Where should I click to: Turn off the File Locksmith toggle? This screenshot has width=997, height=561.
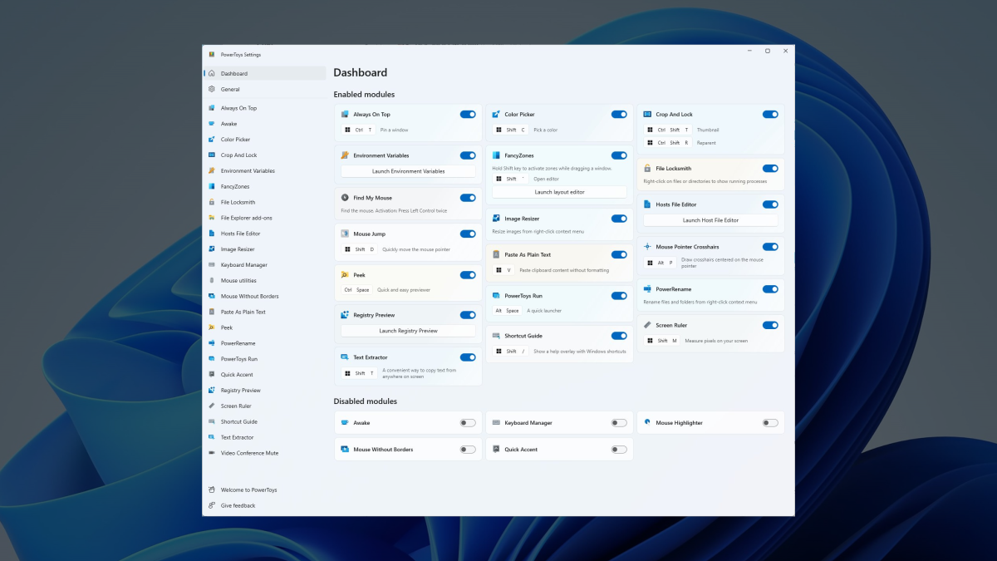[x=770, y=168]
